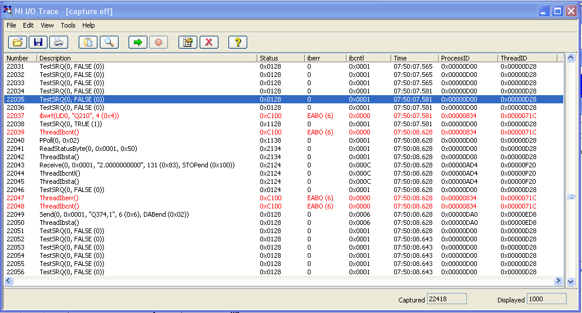
Task: Select row 22050 ThreadIbsta()
Action: 284,223
